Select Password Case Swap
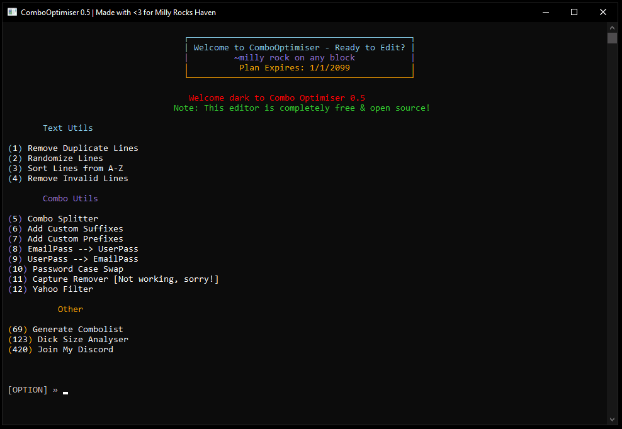Screen dimensions: 622x429 71,269
